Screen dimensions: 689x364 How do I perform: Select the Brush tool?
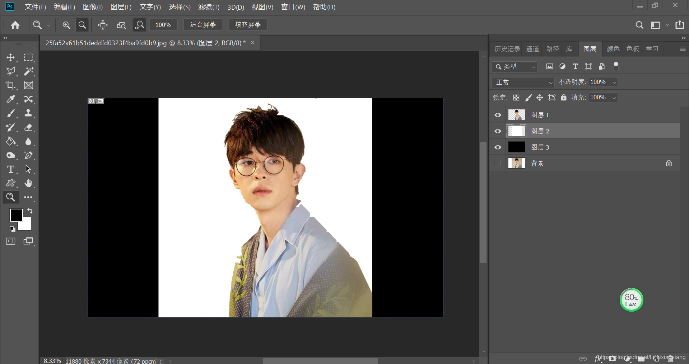pos(10,113)
